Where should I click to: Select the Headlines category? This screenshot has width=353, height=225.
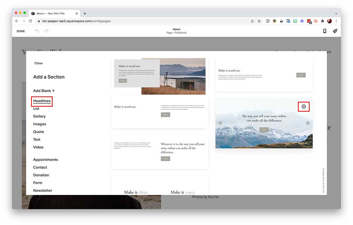pos(42,101)
